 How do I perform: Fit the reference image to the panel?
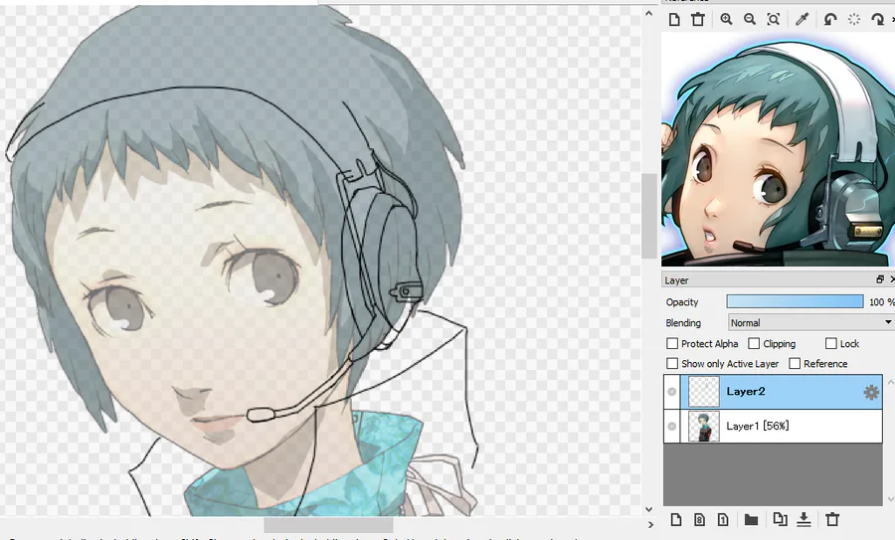click(x=774, y=20)
